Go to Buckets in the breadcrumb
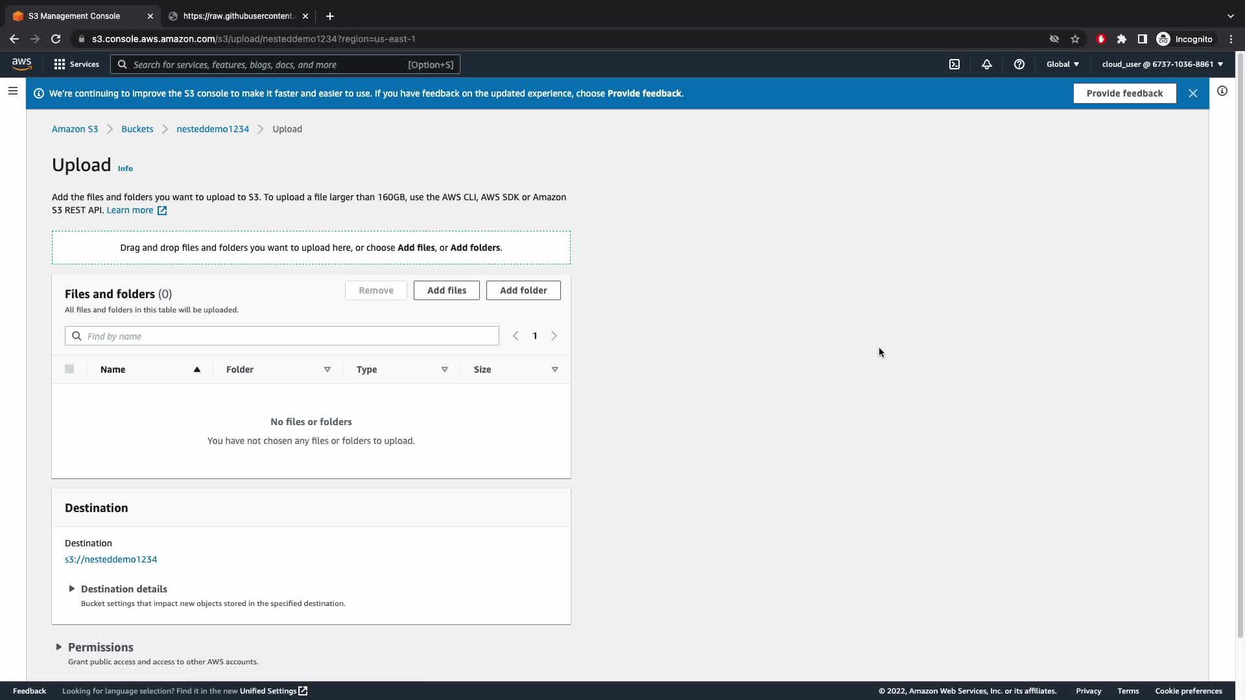 click(137, 129)
